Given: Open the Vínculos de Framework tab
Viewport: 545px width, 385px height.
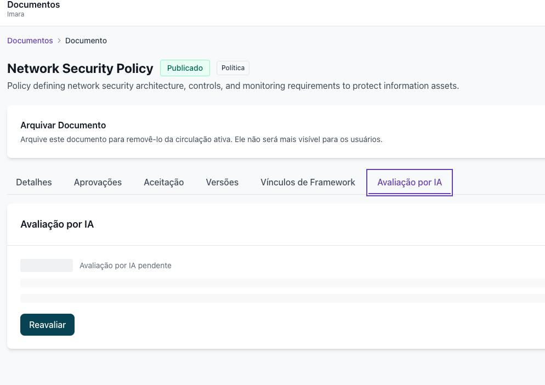Looking at the screenshot, I should point(308,182).
